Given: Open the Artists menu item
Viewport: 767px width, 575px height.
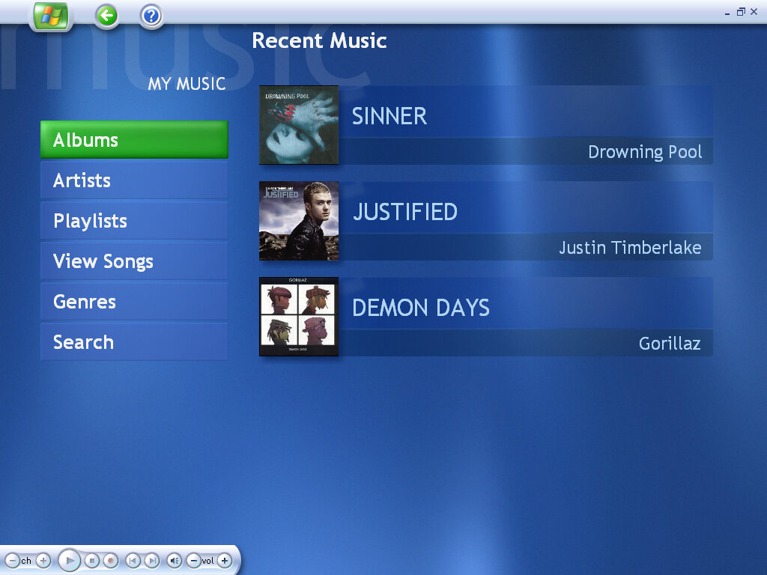Looking at the screenshot, I should (134, 180).
